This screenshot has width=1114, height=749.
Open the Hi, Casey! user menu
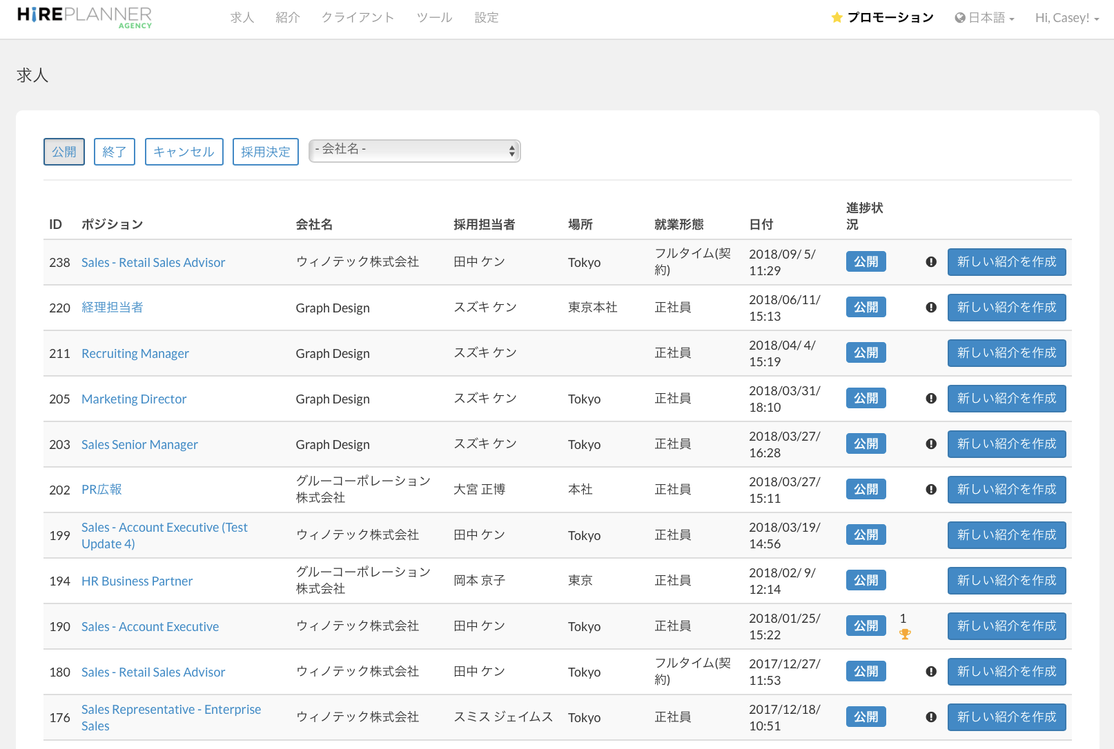1066,18
